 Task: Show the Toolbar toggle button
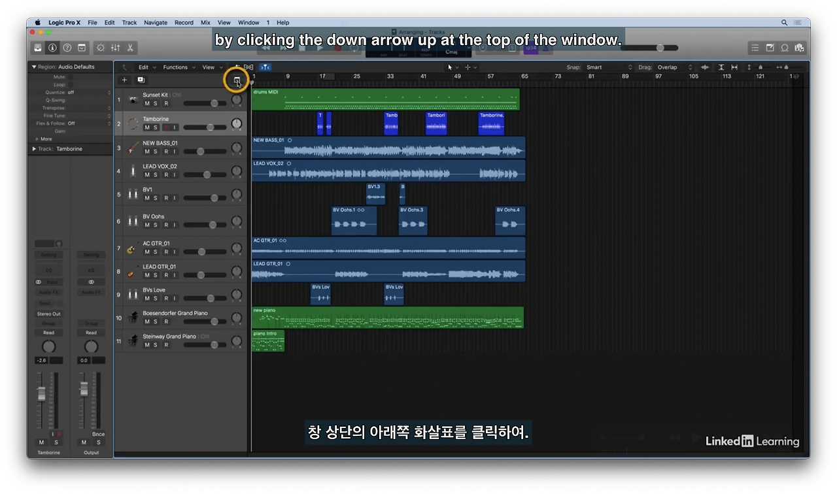tap(82, 48)
